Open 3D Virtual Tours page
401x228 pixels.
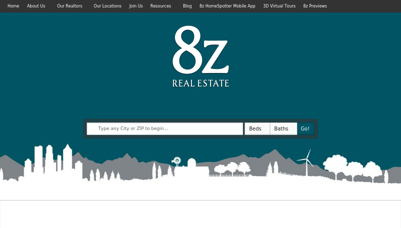click(279, 6)
